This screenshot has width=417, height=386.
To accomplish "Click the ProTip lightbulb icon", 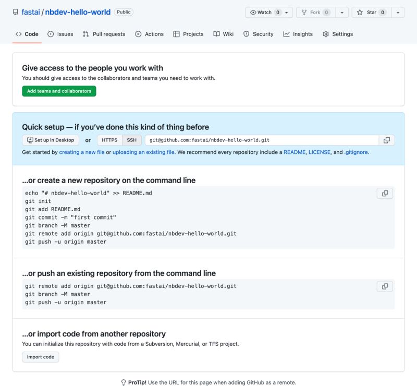I will pyautogui.click(x=123, y=382).
